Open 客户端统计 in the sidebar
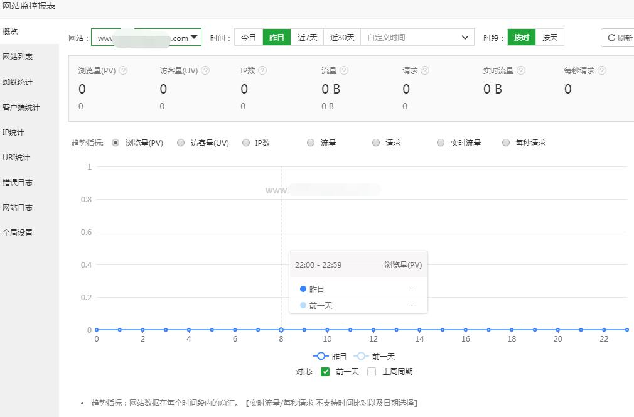This screenshot has height=417, width=634. point(29,107)
